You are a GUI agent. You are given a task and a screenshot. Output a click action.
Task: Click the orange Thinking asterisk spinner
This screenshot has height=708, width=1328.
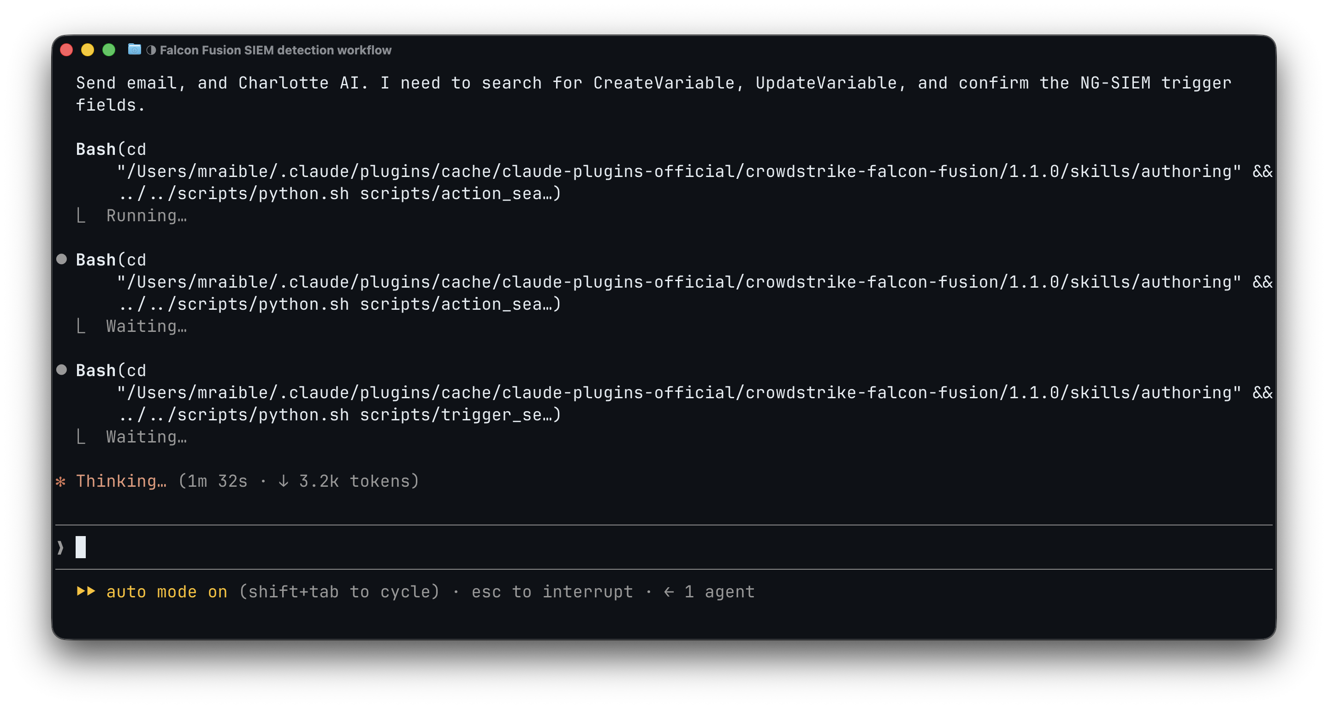[x=61, y=481]
